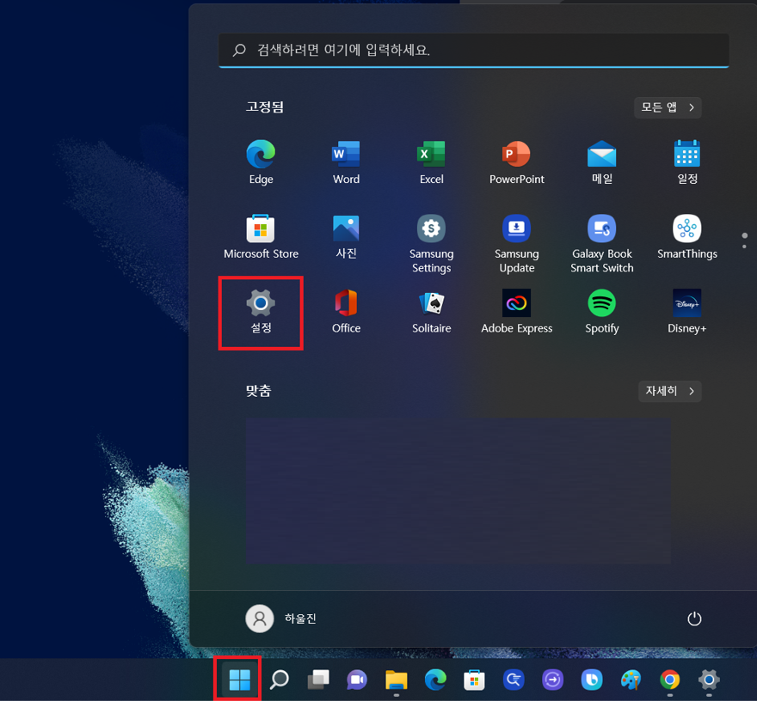Click the Windows Start button on taskbar
The image size is (757, 701).
pyautogui.click(x=239, y=680)
